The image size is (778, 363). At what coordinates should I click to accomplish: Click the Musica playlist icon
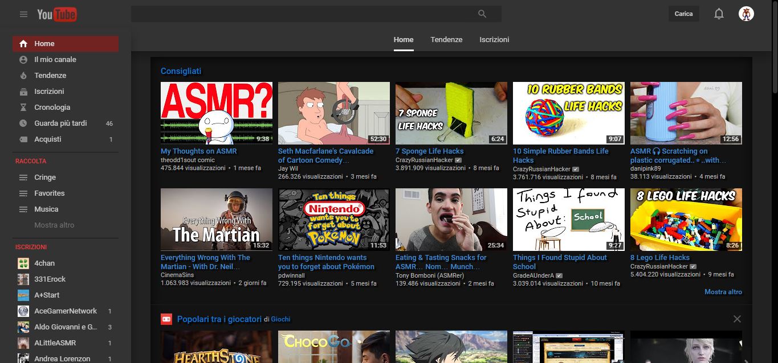point(23,209)
